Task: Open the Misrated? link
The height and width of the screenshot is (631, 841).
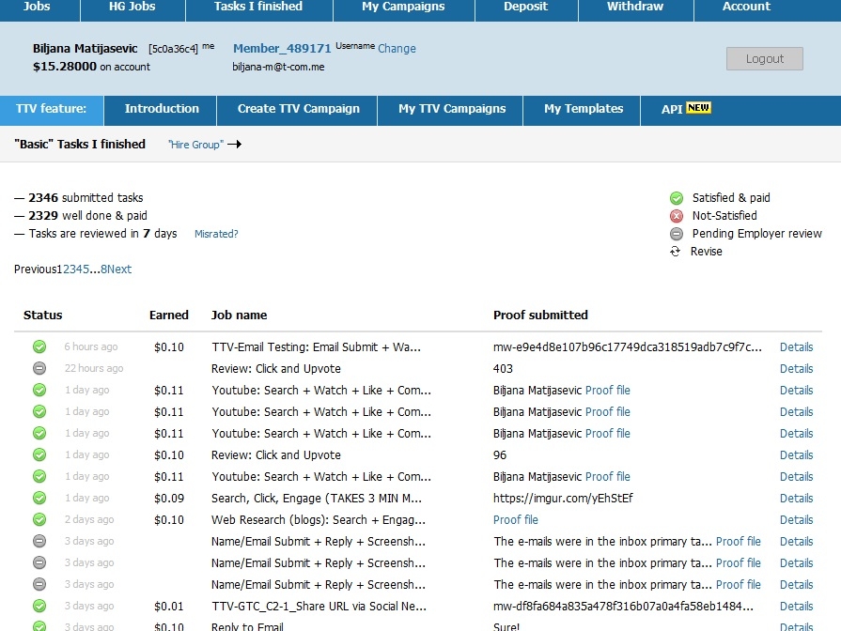Action: click(216, 234)
